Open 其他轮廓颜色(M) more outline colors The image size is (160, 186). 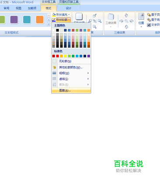click(71, 67)
